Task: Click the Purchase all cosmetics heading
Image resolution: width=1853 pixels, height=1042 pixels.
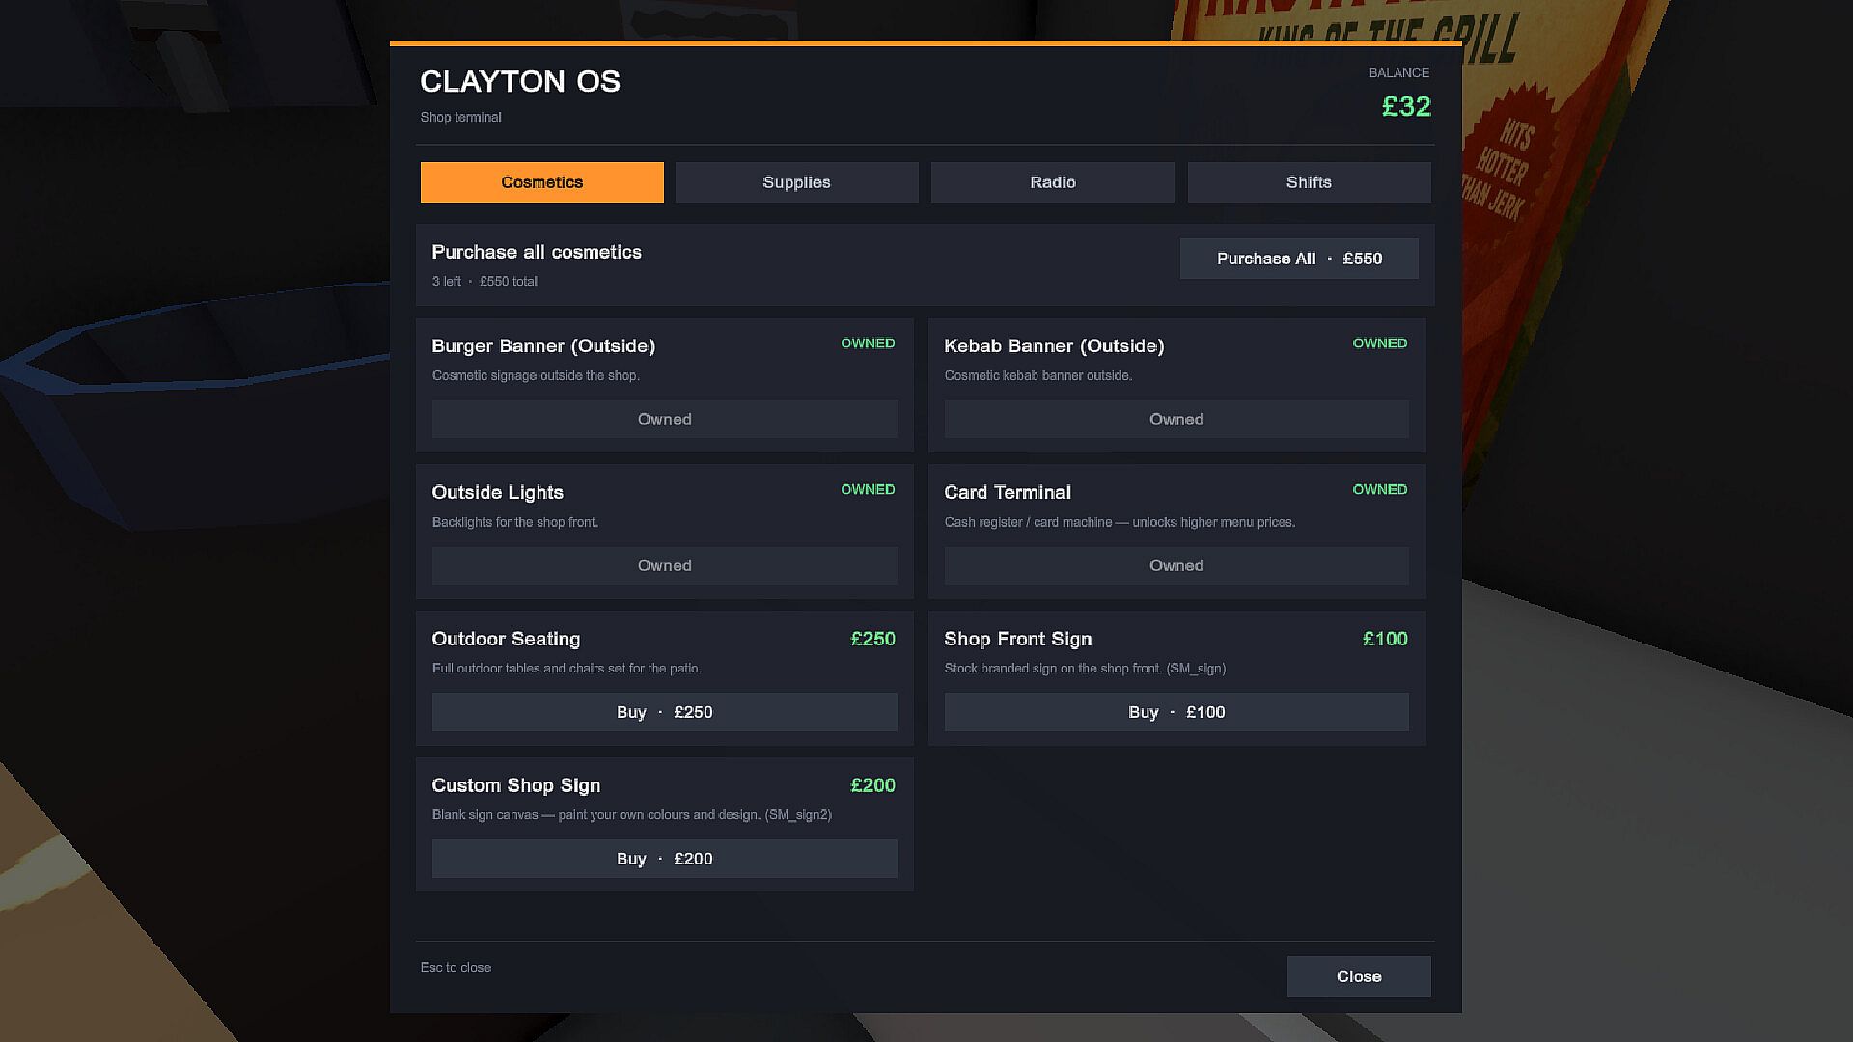Action: [x=537, y=252]
